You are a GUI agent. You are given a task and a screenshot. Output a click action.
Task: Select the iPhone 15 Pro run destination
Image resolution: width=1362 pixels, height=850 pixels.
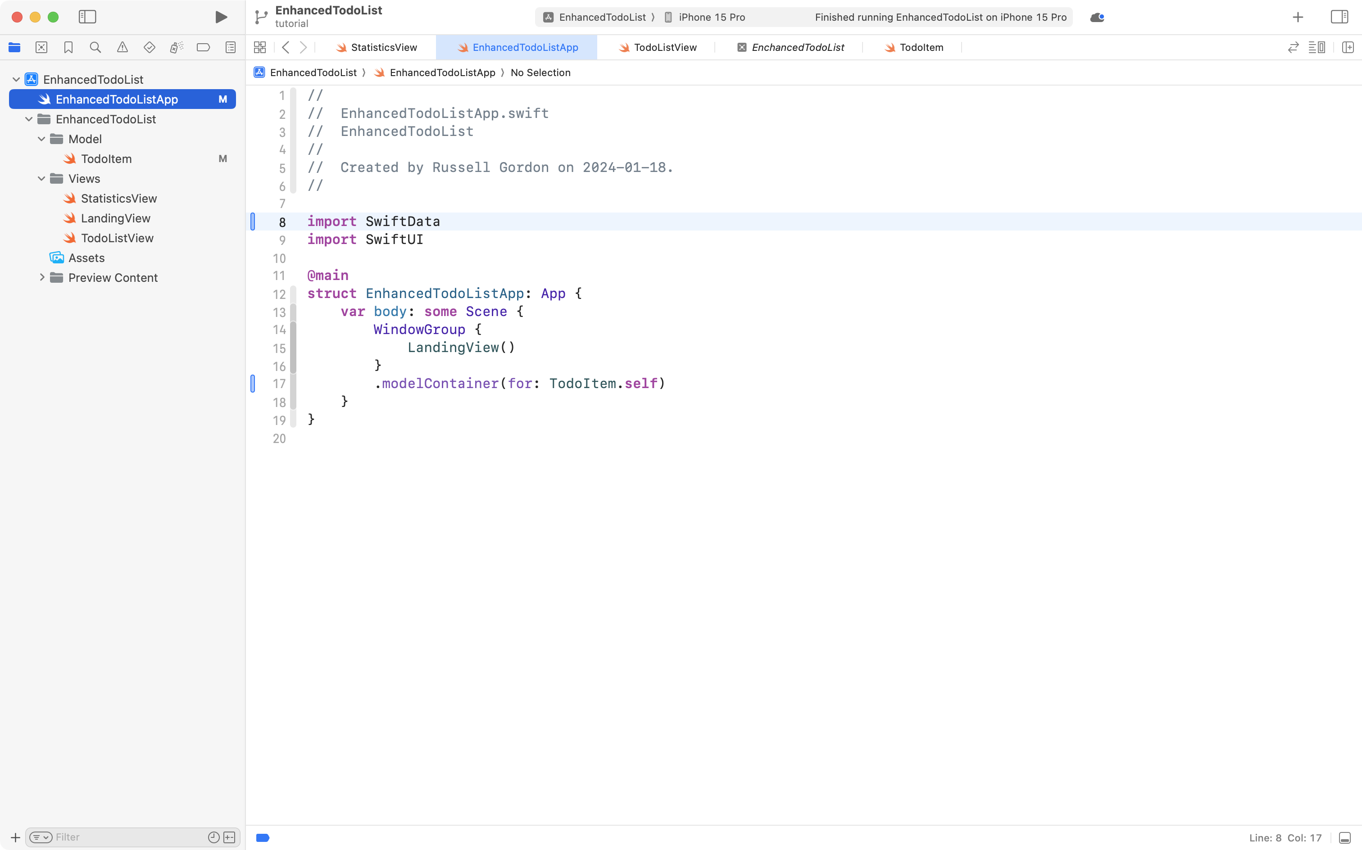(711, 17)
